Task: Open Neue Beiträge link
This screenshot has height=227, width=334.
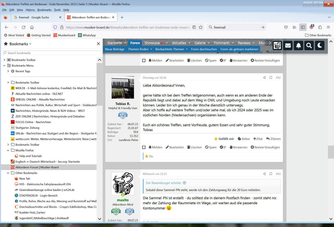Action: pos(115,49)
